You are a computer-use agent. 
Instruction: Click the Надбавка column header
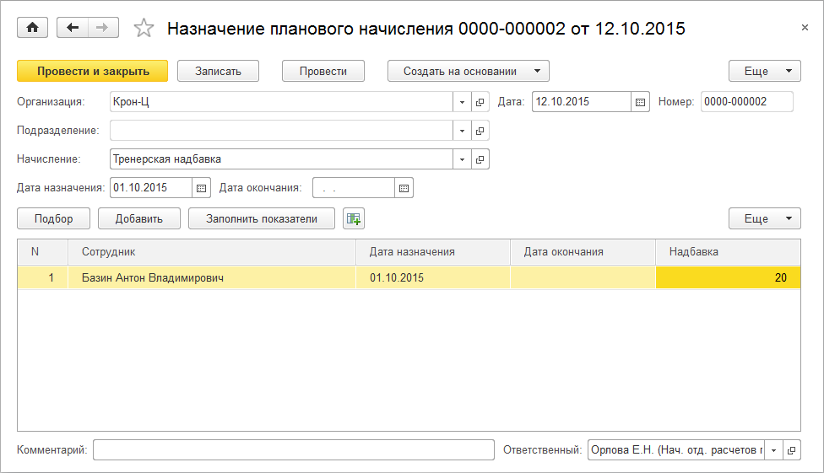[x=729, y=251]
